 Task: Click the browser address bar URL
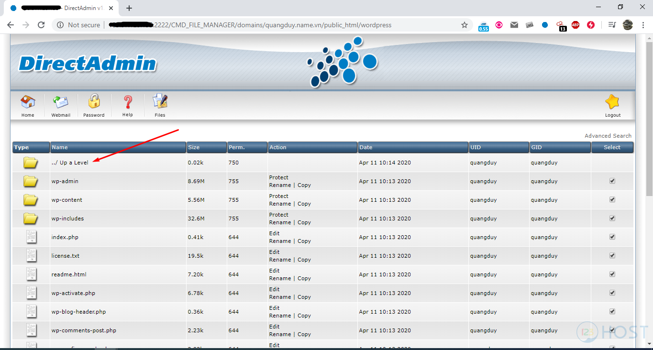[x=251, y=25]
